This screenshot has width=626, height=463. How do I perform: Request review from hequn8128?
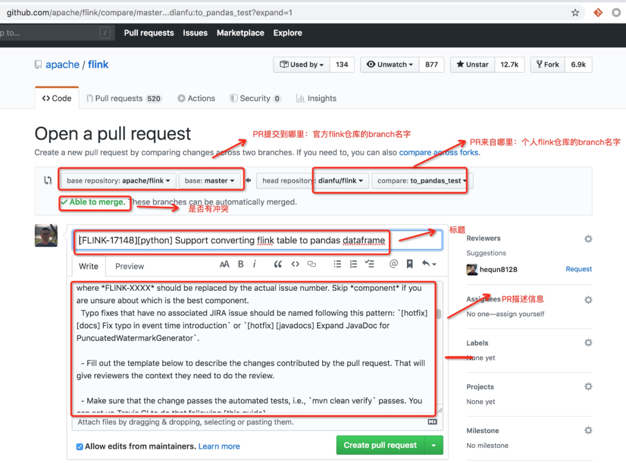tap(578, 269)
